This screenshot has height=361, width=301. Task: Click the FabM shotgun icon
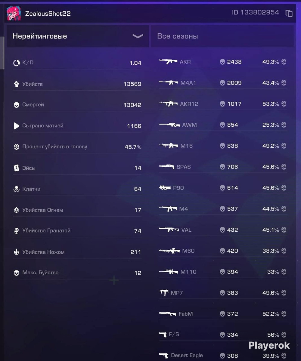pyautogui.click(x=168, y=314)
